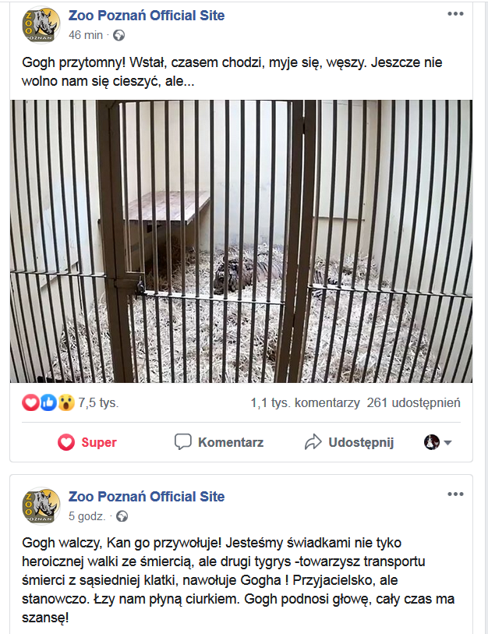The width and height of the screenshot is (488, 634).
Task: Click public globe icon beside 5 godz.
Action: pyautogui.click(x=122, y=516)
